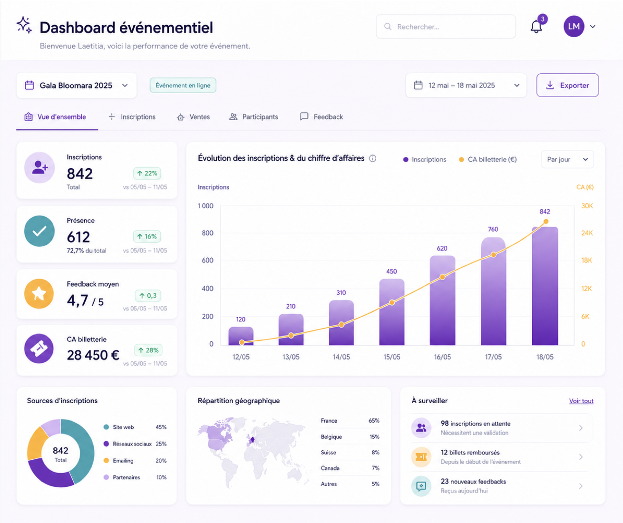Click the info icon next to the chart title

point(373,158)
